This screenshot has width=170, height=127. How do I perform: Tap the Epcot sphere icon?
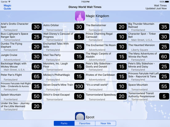click(x=80, y=116)
